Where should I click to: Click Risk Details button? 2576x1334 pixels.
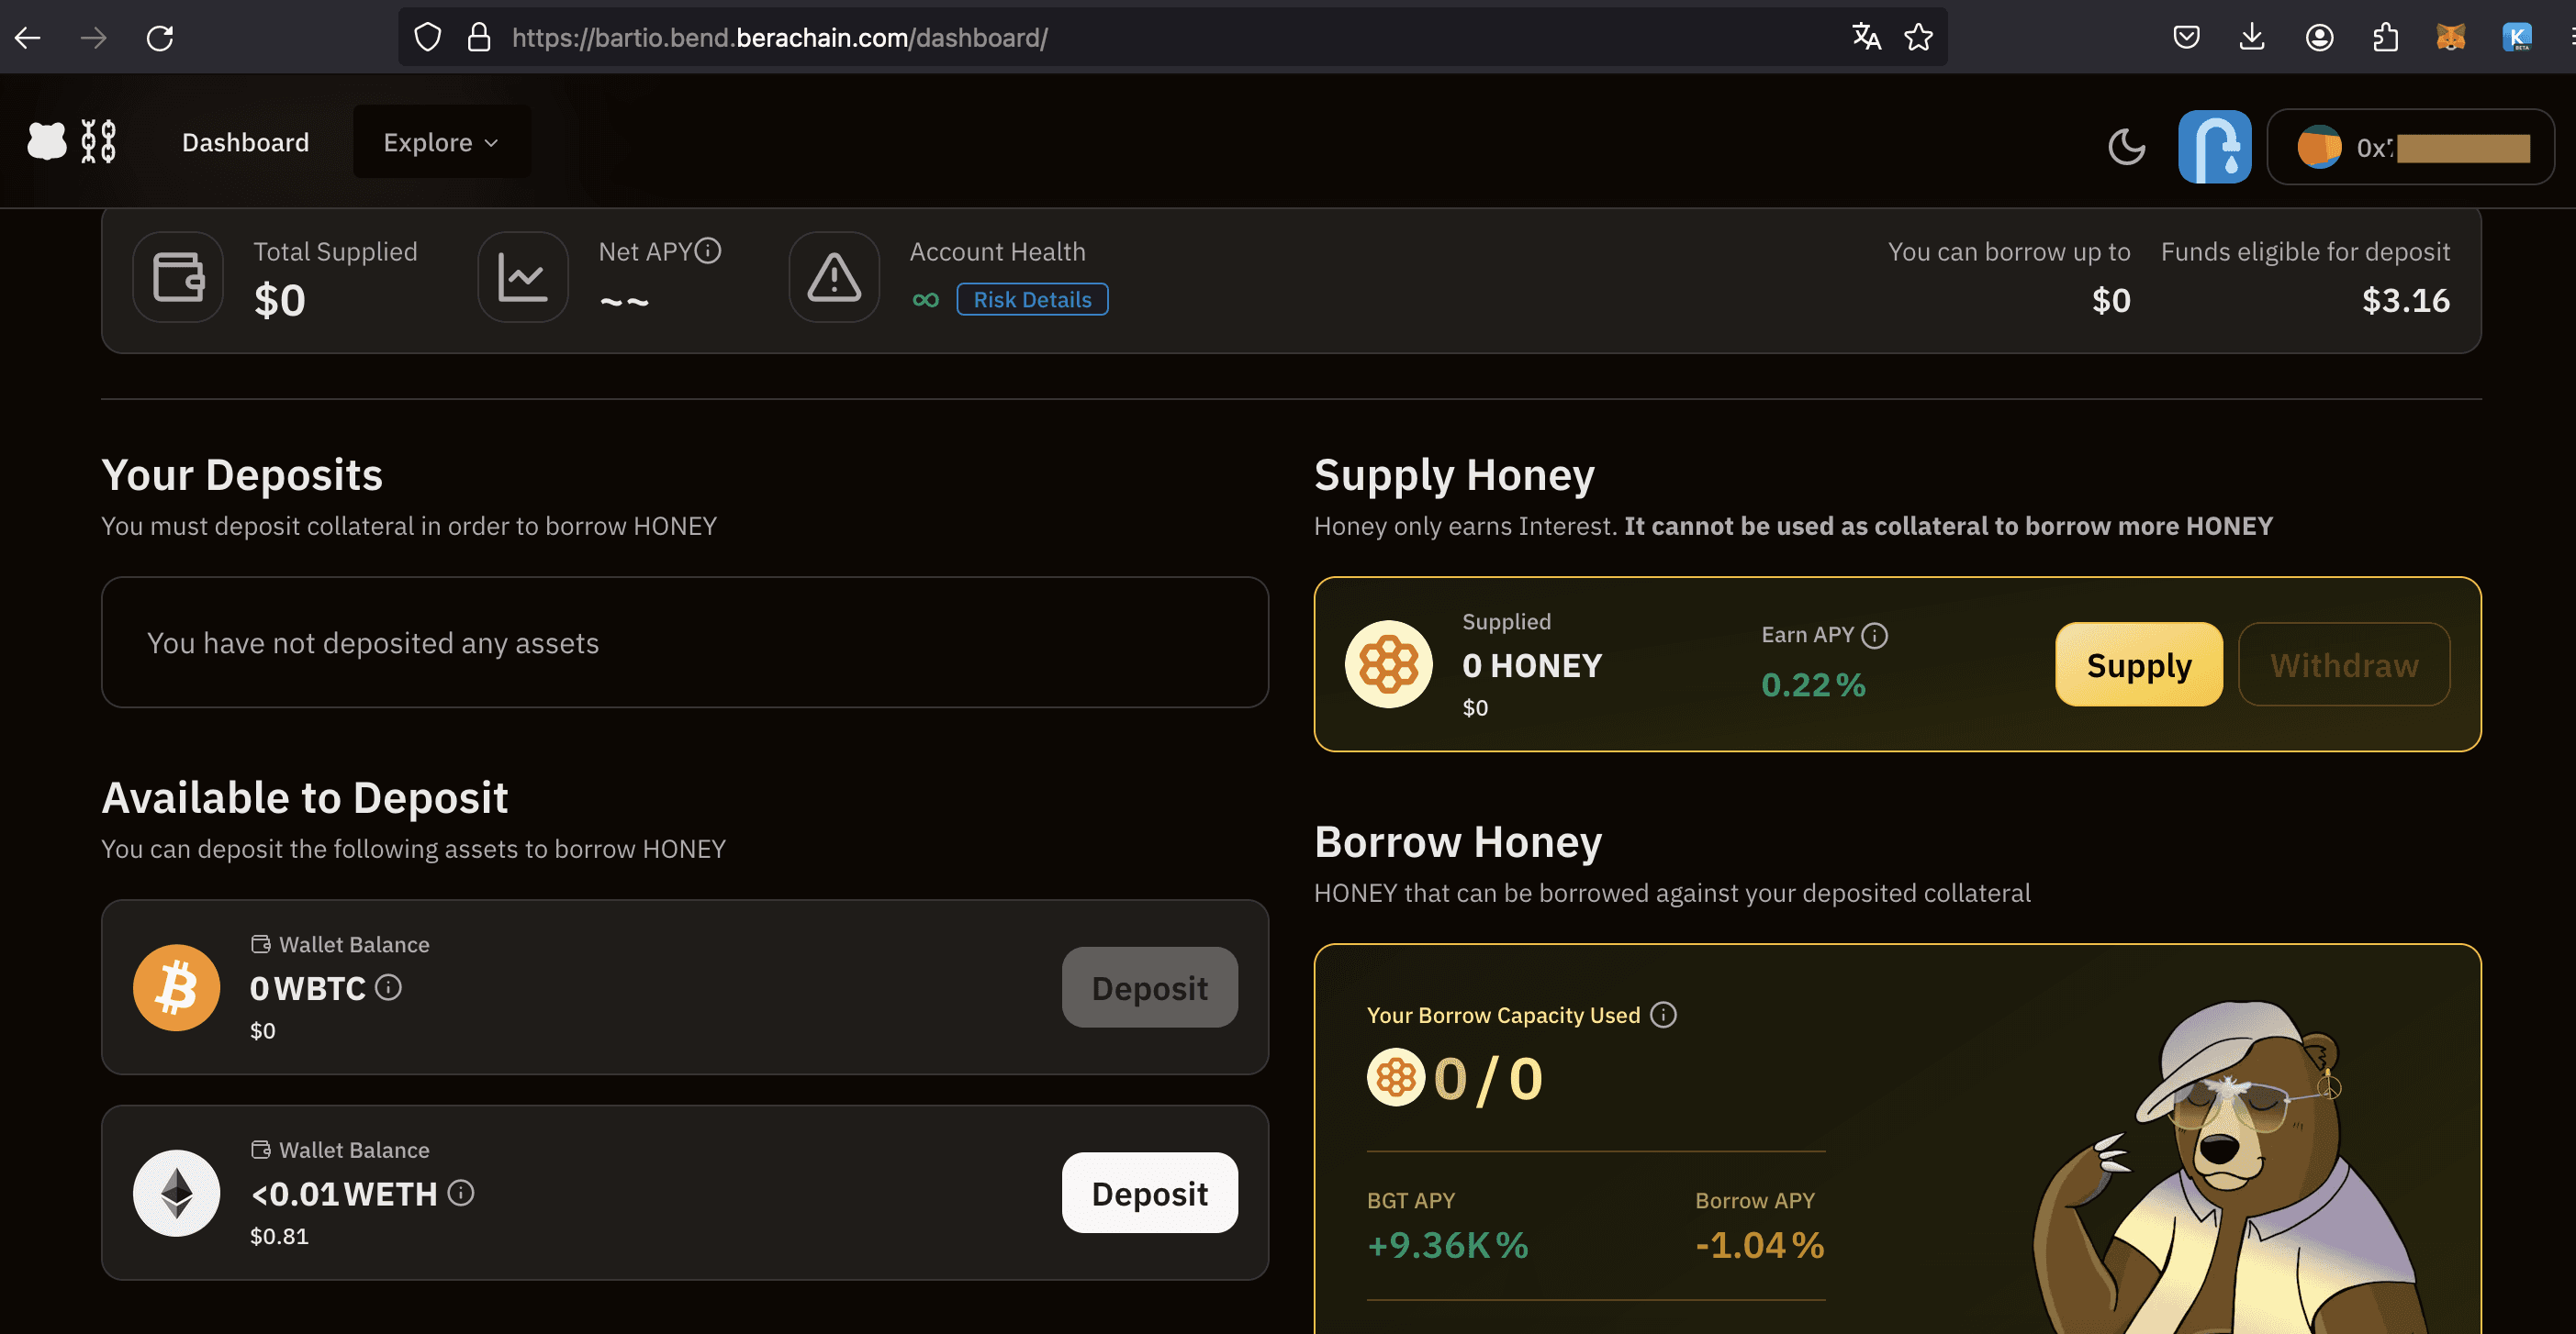(1032, 300)
